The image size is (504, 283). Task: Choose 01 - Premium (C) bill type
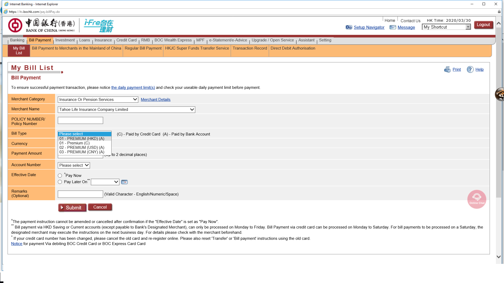click(x=75, y=143)
